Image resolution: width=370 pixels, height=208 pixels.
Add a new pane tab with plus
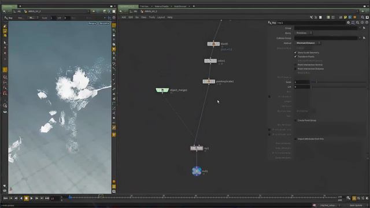194,6
